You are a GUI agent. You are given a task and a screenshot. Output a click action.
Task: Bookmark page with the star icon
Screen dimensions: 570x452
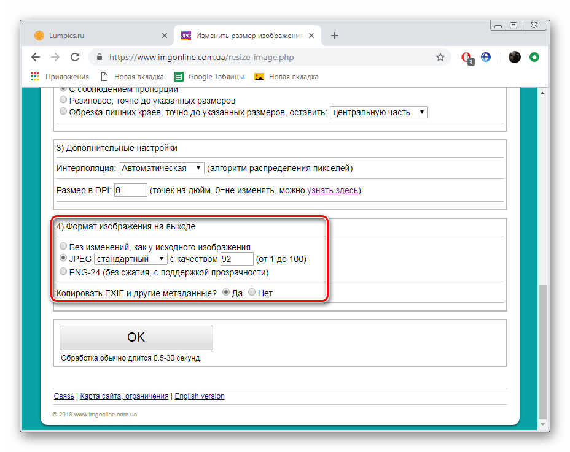440,56
